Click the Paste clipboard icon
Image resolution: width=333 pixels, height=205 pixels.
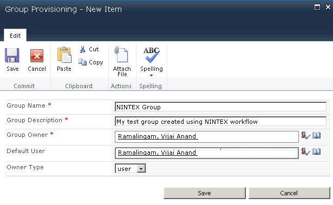[64, 55]
